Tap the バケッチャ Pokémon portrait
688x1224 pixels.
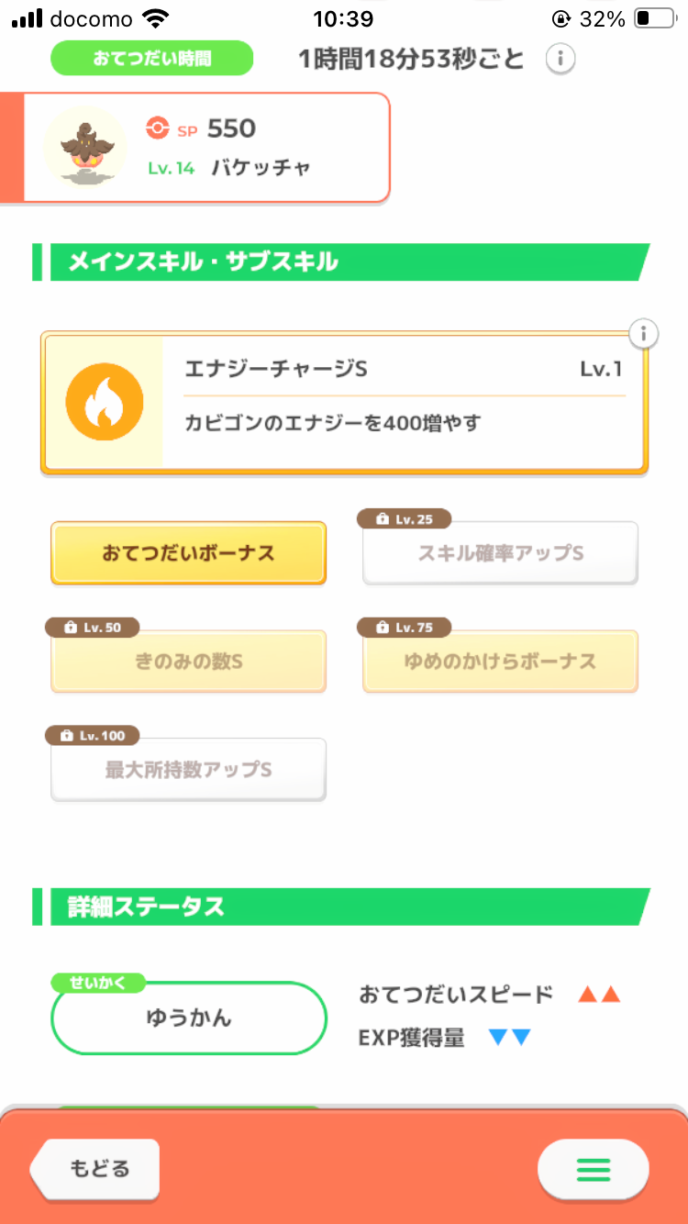[85, 148]
